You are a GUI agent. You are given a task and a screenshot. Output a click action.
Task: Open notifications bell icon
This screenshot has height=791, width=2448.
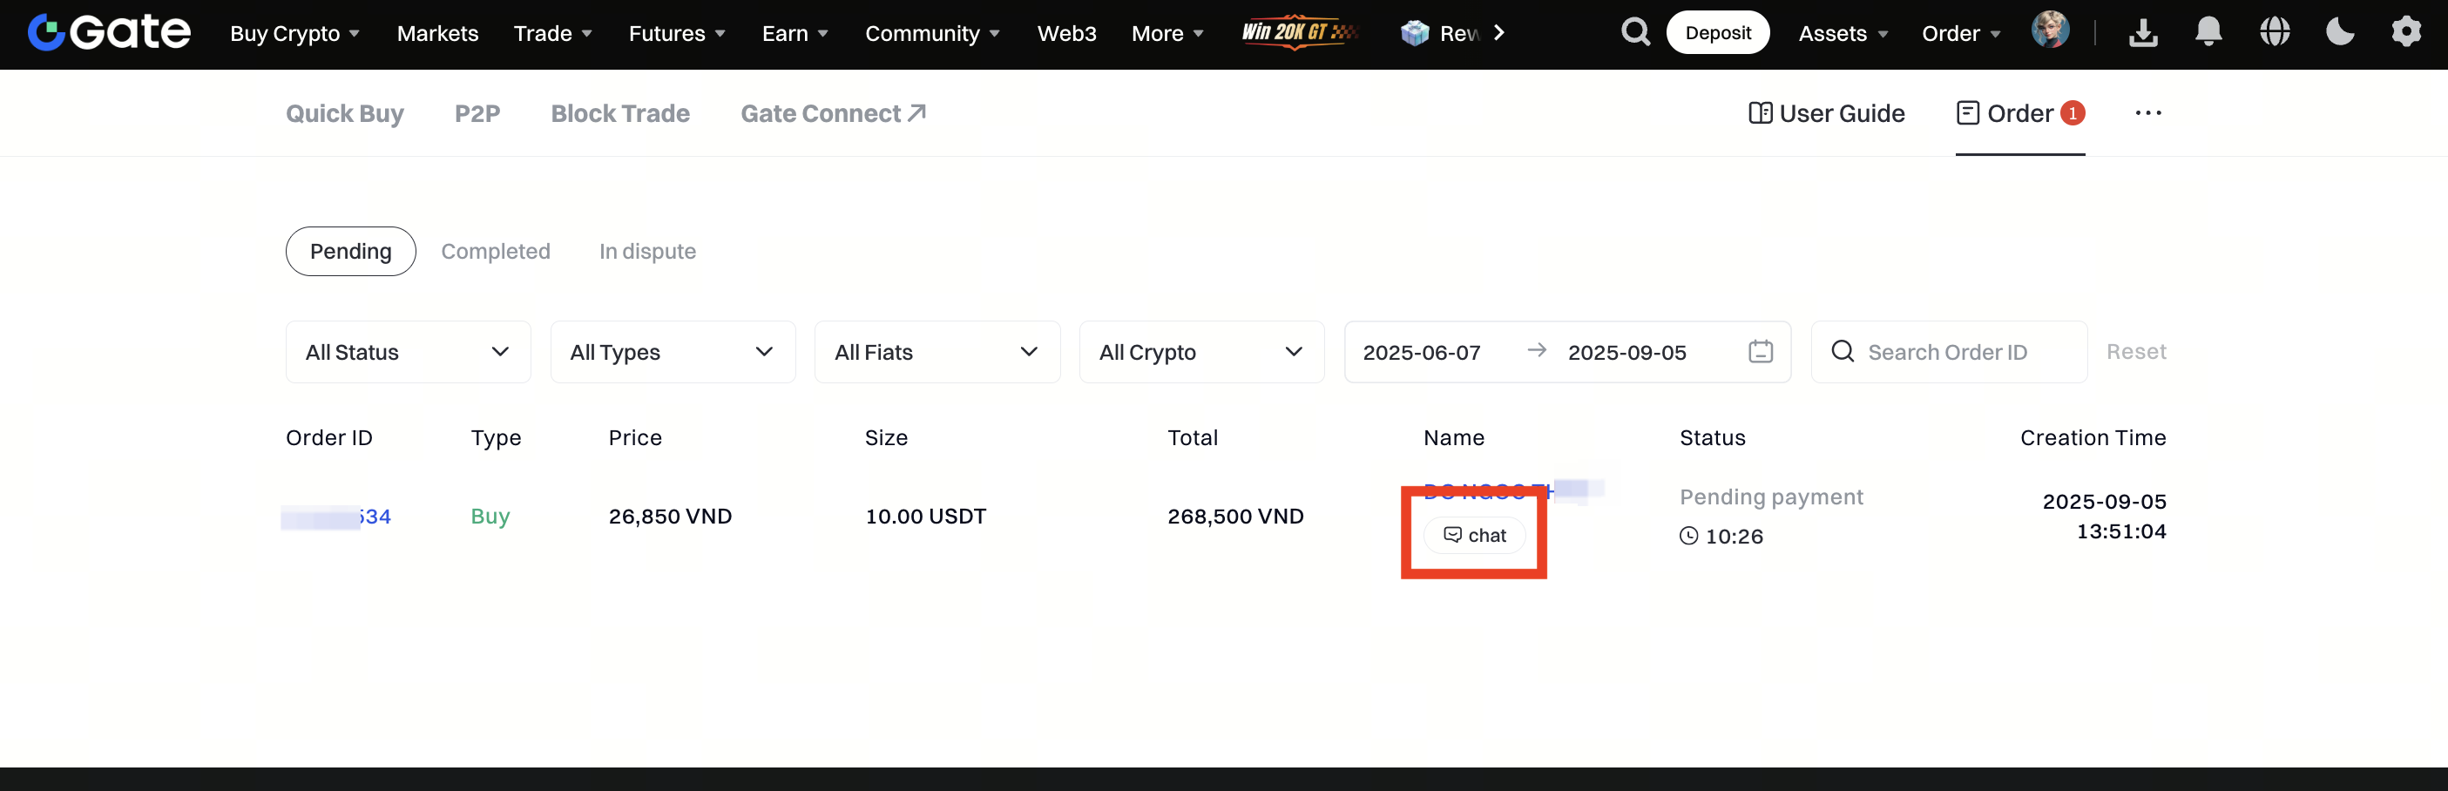(2208, 32)
